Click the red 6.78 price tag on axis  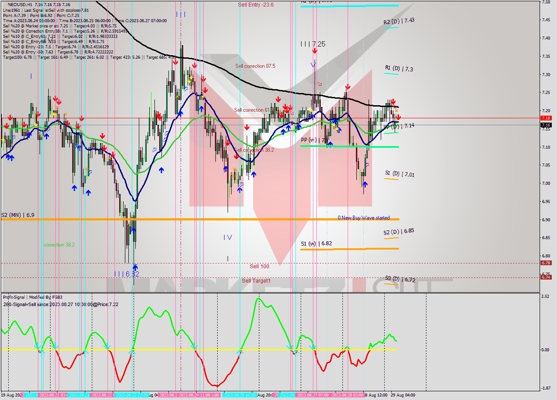(546, 263)
